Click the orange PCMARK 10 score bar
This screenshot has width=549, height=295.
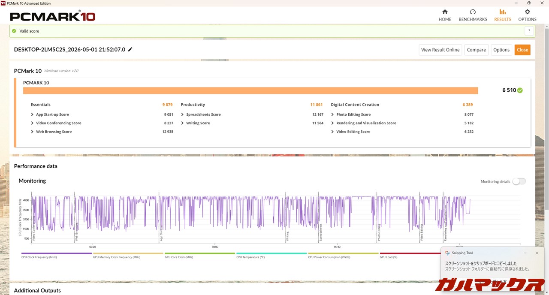tap(250, 90)
